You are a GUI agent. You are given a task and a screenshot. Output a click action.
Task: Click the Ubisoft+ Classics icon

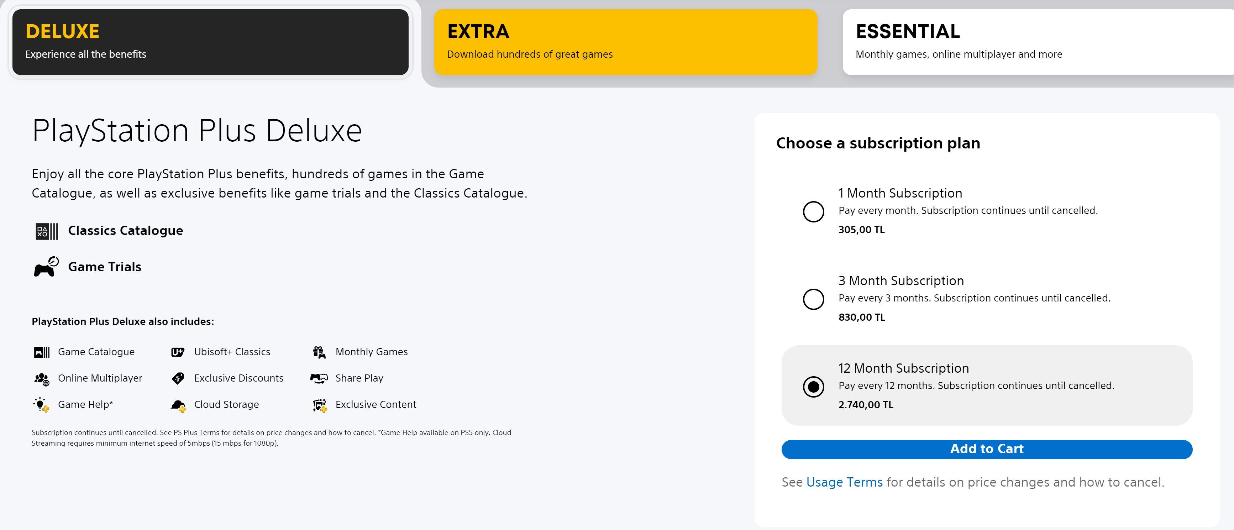click(x=178, y=352)
